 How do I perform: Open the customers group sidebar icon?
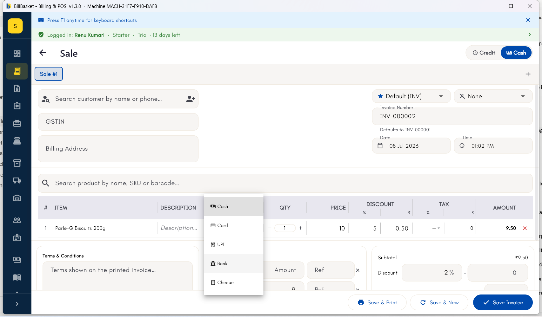17,220
